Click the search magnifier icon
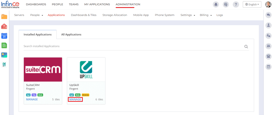The width and height of the screenshot is (272, 115). click(246, 47)
